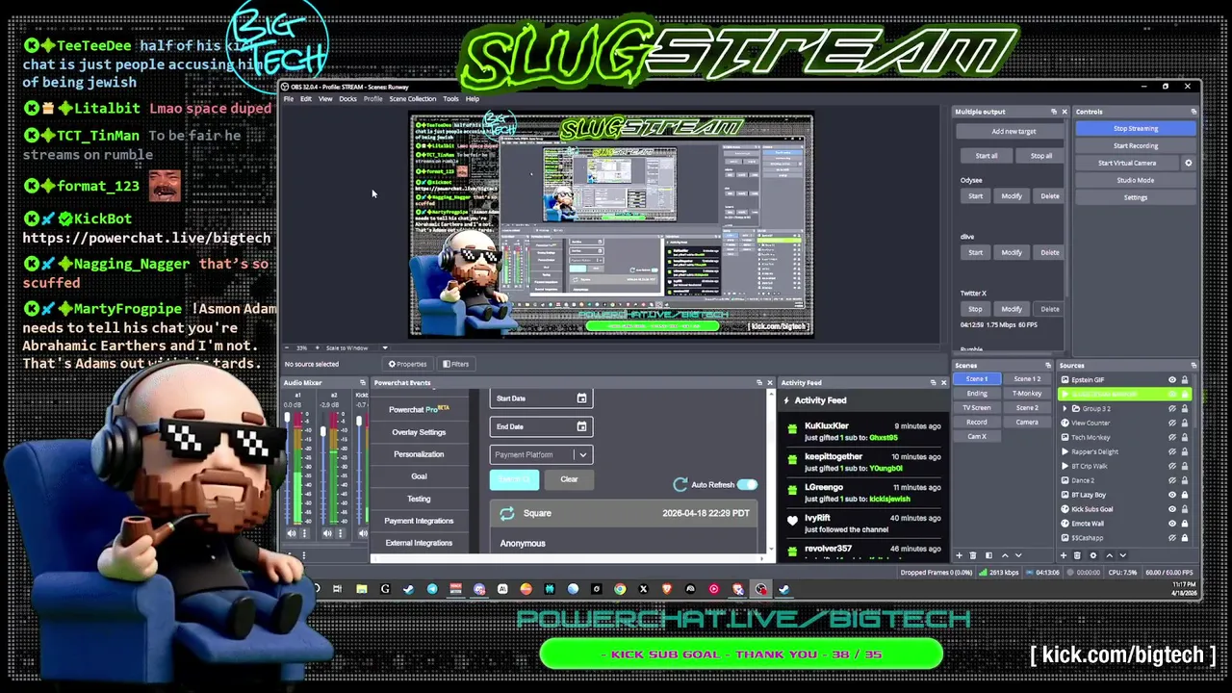Move source down in Sources panel
The height and width of the screenshot is (693, 1232).
(x=1122, y=555)
